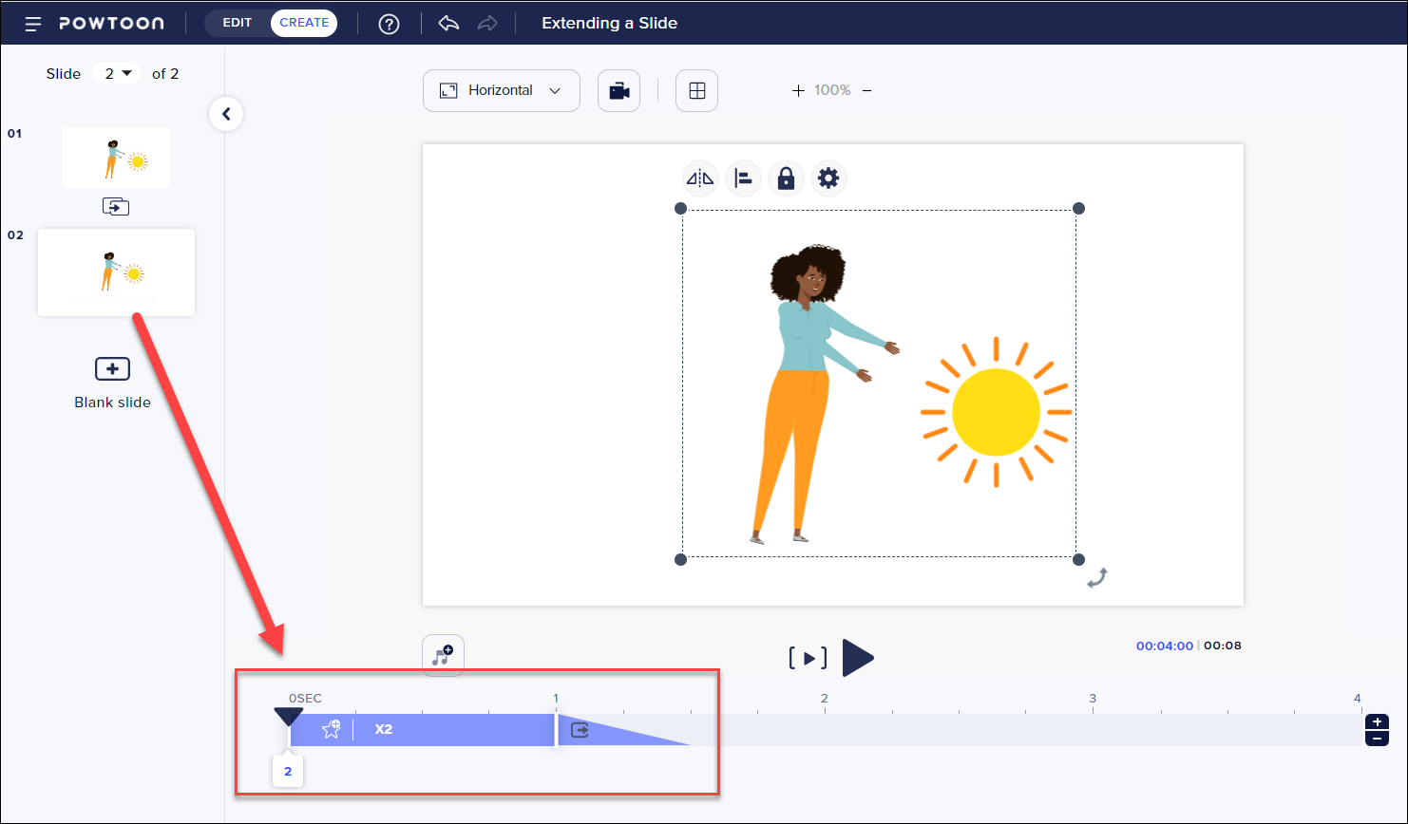Open the Horizontal aspect ratio dropdown
The width and height of the screenshot is (1408, 824).
pyautogui.click(x=501, y=91)
